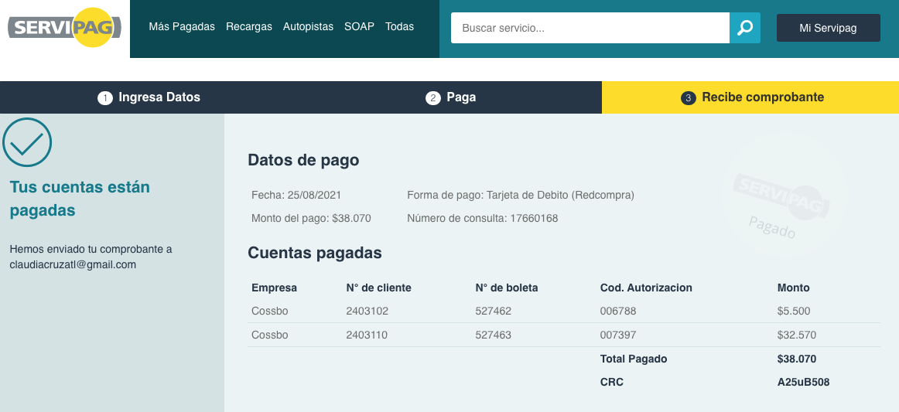Click the CRC code A25uB508

point(803,382)
